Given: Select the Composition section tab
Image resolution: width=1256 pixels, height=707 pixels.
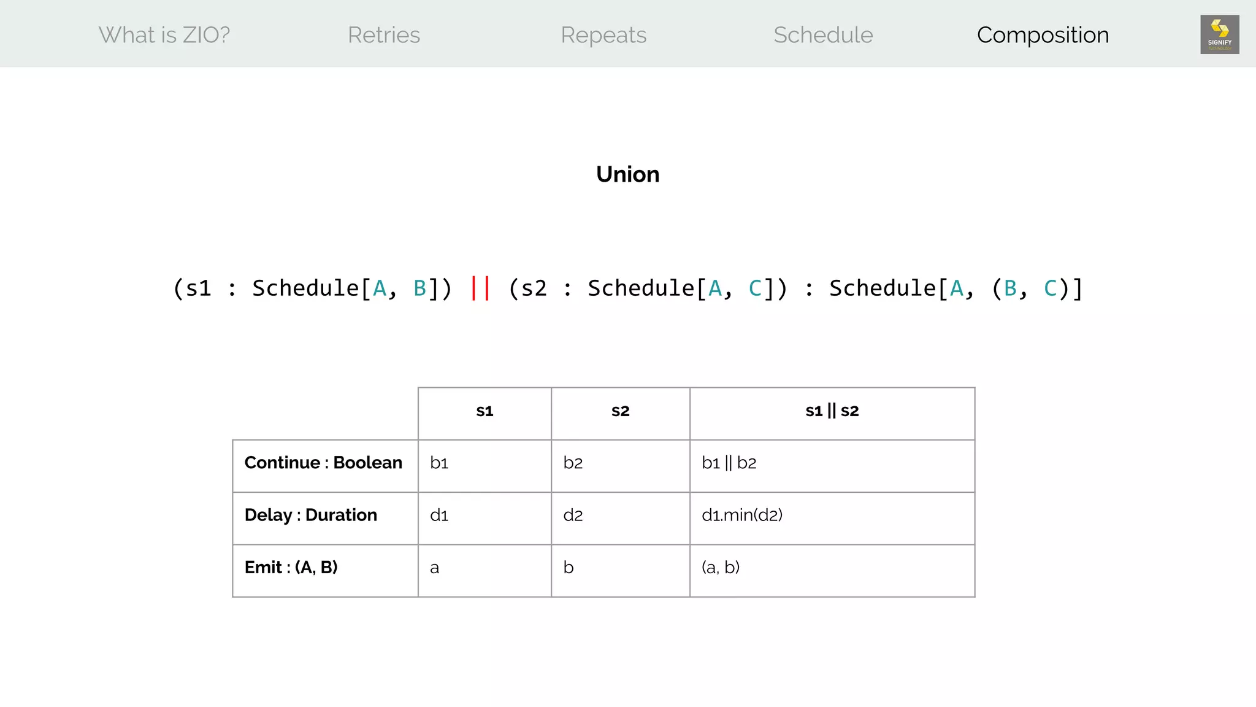Looking at the screenshot, I should pos(1043,35).
